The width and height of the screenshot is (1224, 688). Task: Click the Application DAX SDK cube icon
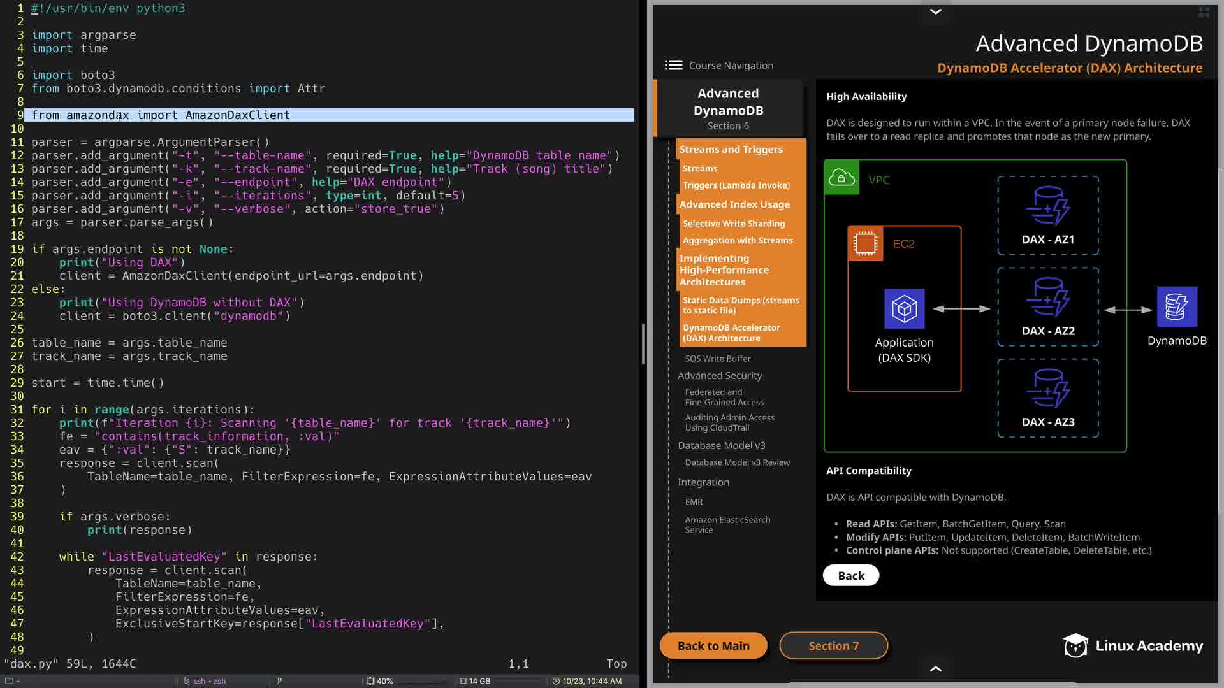(904, 309)
